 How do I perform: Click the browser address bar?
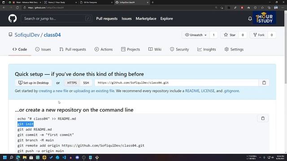tap(117, 8)
